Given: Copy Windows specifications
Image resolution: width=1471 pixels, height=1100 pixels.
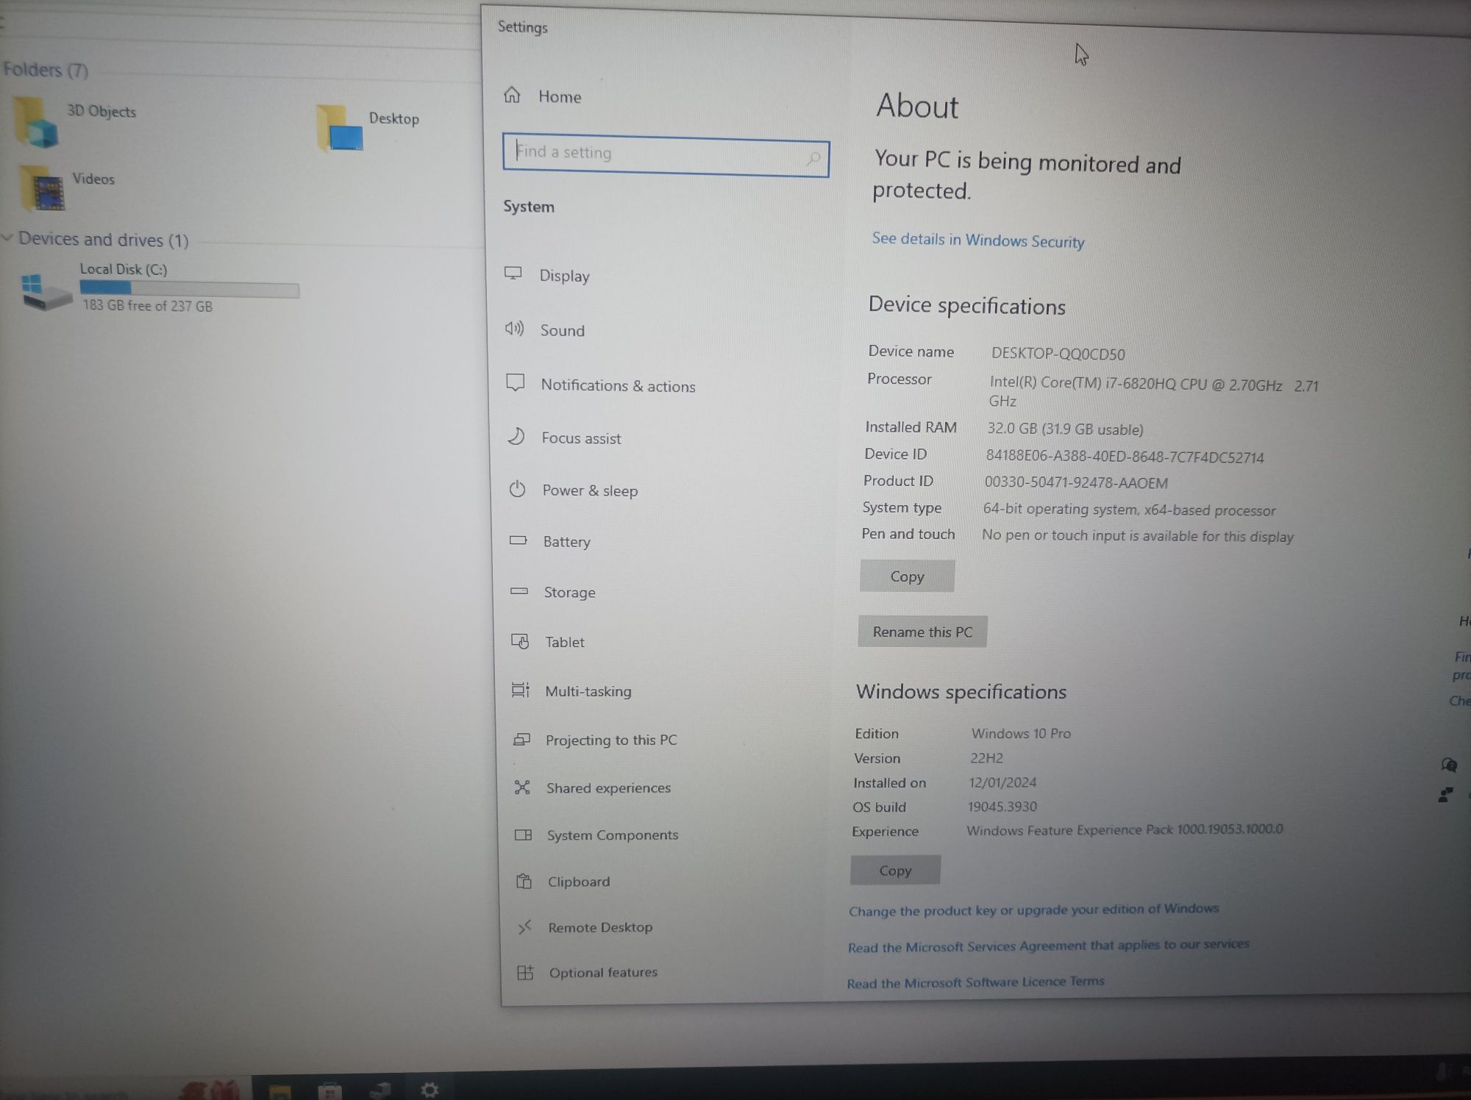Looking at the screenshot, I should click(895, 871).
